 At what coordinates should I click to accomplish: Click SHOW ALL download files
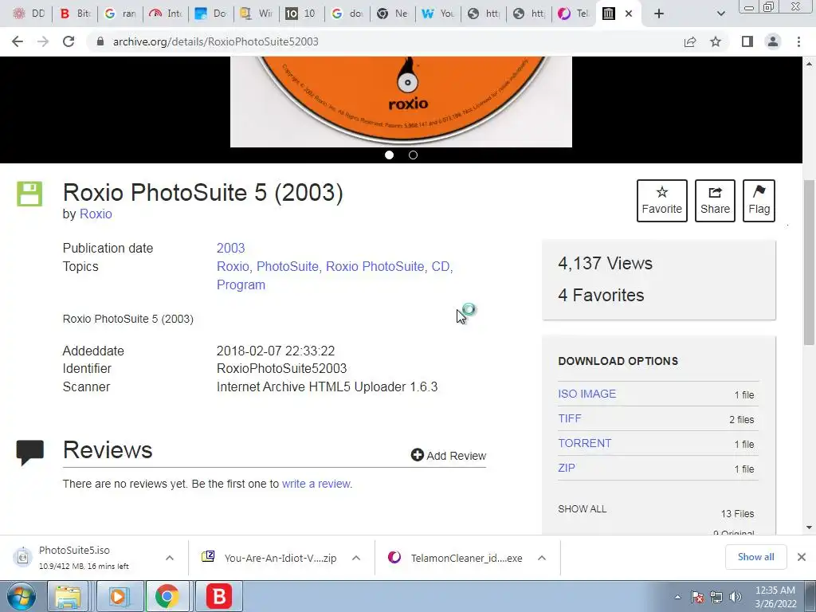583,509
